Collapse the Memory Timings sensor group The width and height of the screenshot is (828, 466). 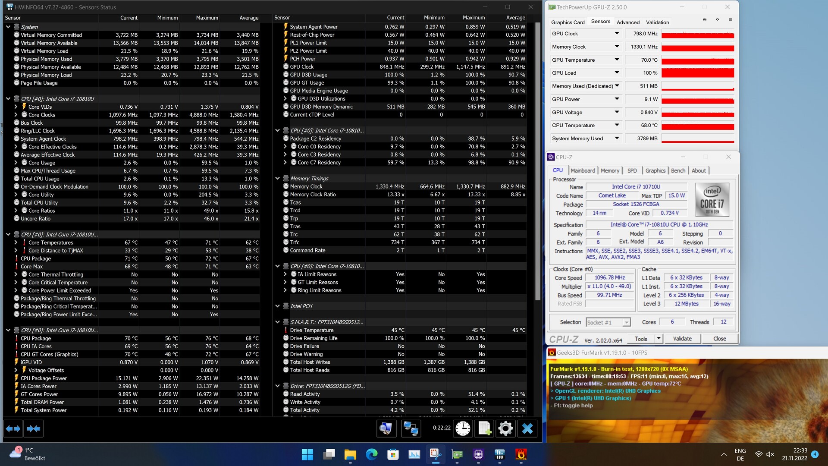(x=278, y=178)
